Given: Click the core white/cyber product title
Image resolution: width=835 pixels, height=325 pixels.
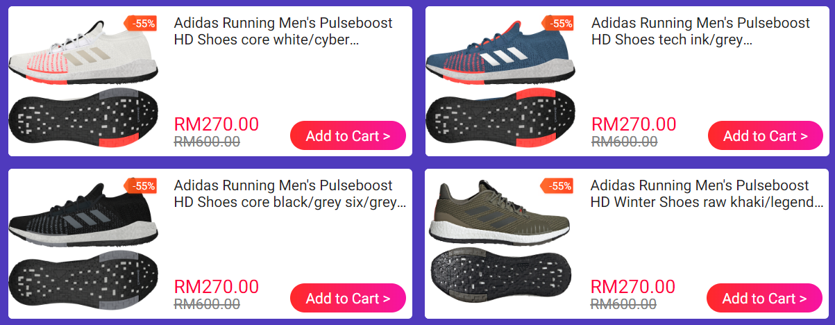Looking at the screenshot, I should 283,31.
